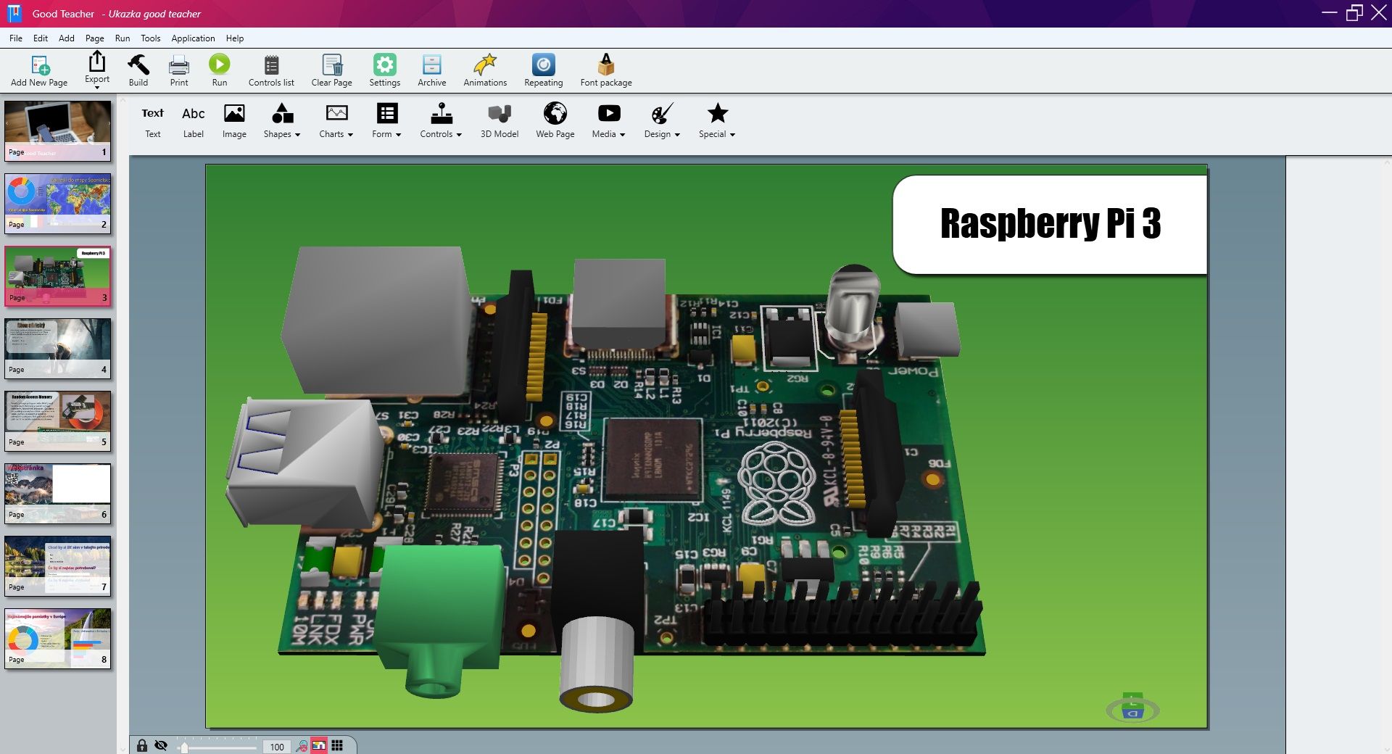Expand the Charts dropdown

click(x=336, y=120)
